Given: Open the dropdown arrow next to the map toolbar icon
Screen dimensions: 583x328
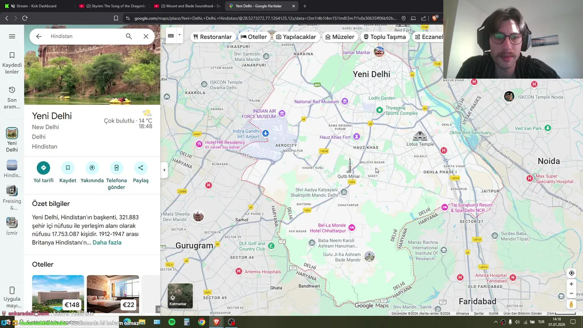Looking at the screenshot, I should (179, 36).
